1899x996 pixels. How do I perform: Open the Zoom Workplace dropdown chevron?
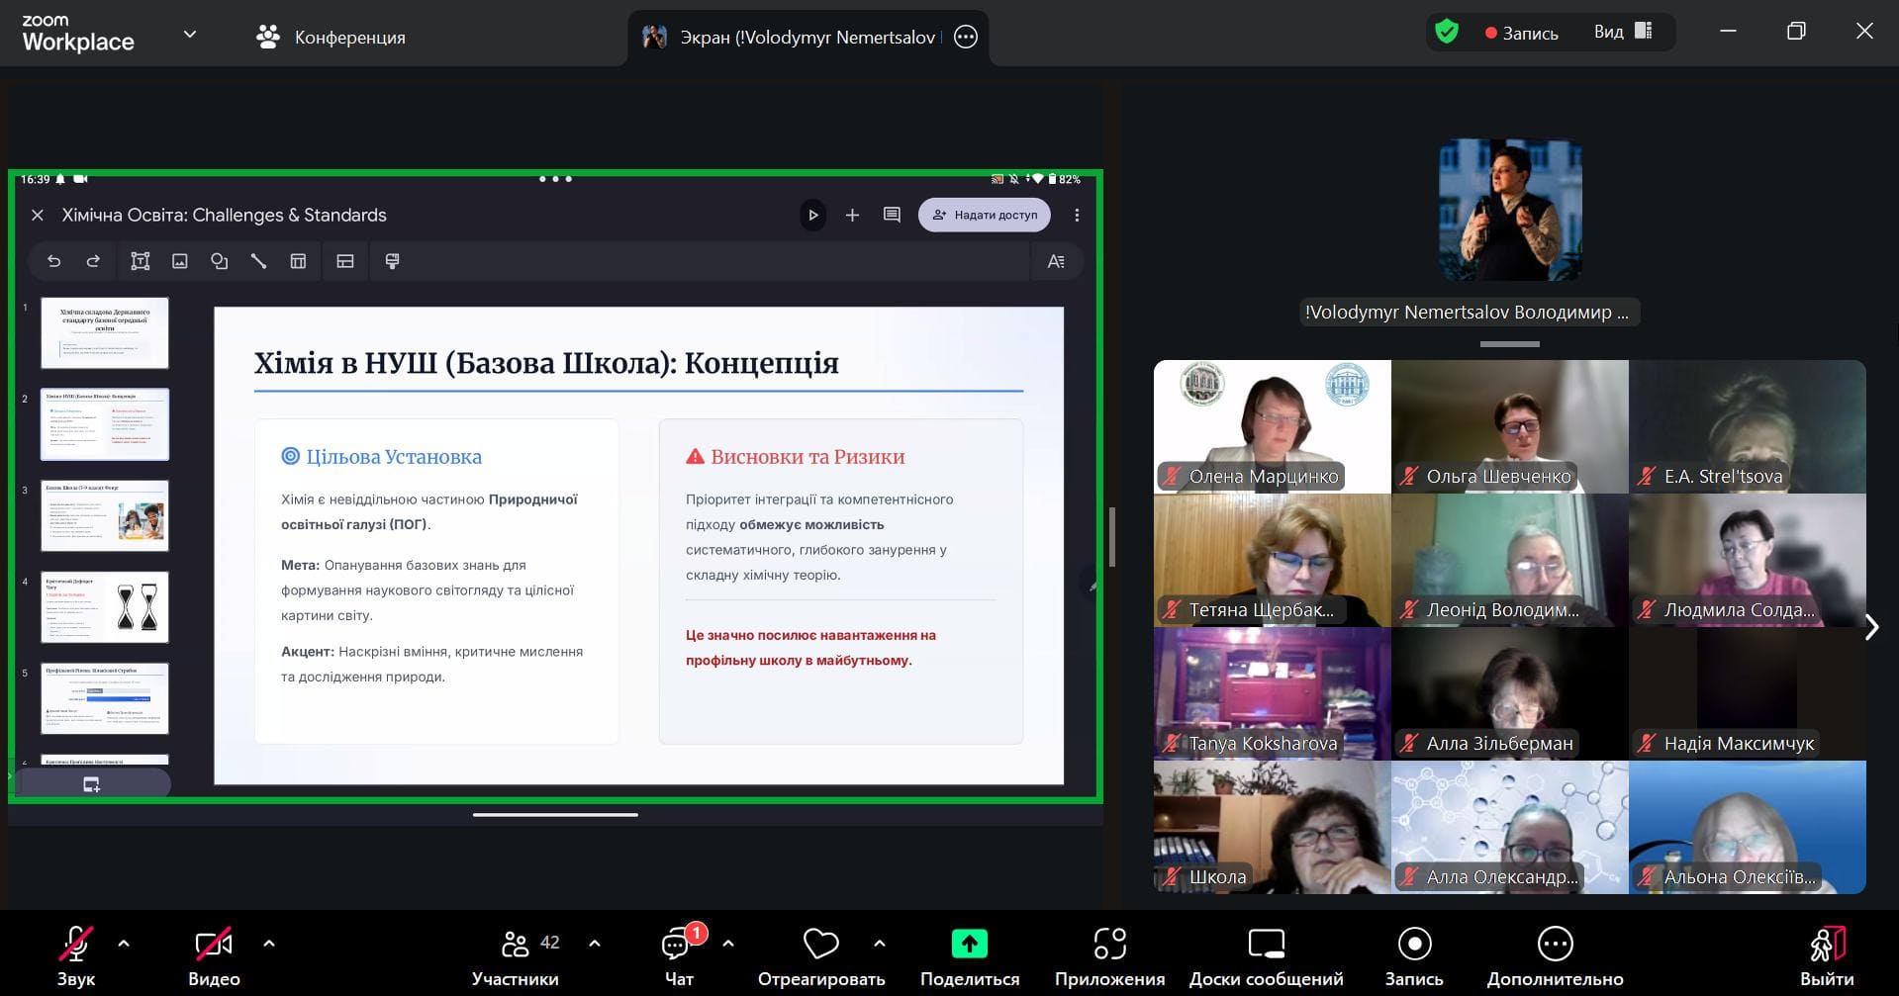190,35
